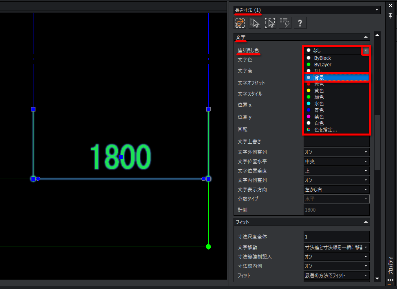The width and height of the screenshot is (397, 289).
Task: Click the filter list lightning icon
Action: coord(285,23)
